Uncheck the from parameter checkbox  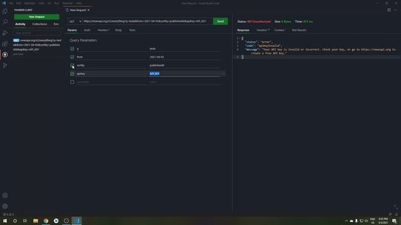[72, 57]
